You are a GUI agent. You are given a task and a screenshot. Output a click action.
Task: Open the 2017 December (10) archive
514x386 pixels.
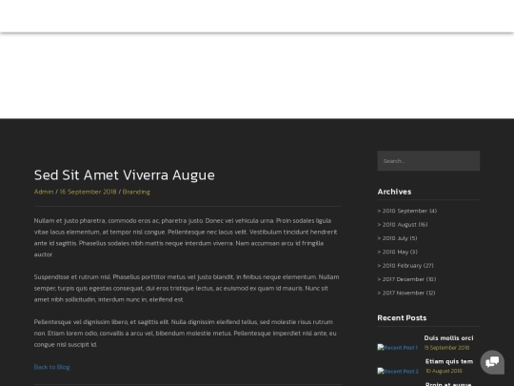pos(409,279)
